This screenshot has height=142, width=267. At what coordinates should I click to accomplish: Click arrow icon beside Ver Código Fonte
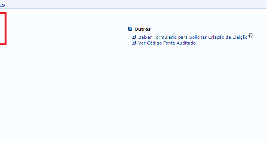[x=134, y=43]
